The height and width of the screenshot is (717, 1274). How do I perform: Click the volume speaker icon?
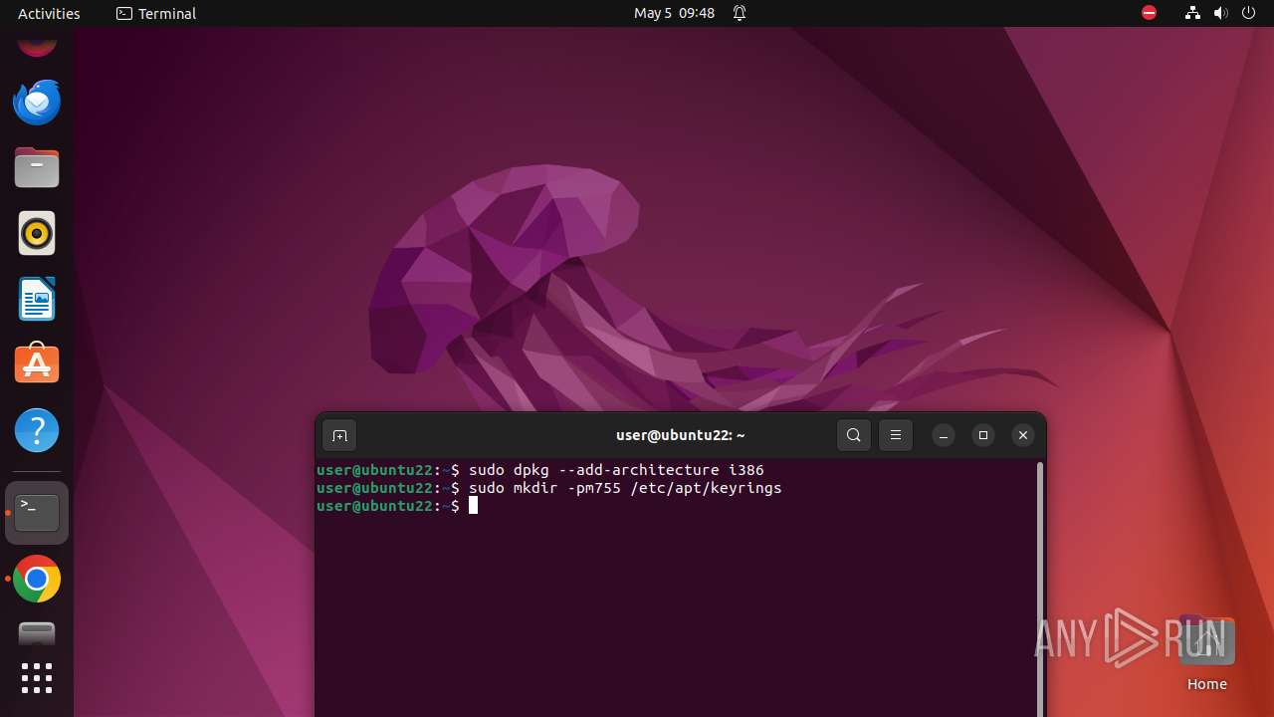coord(1221,13)
